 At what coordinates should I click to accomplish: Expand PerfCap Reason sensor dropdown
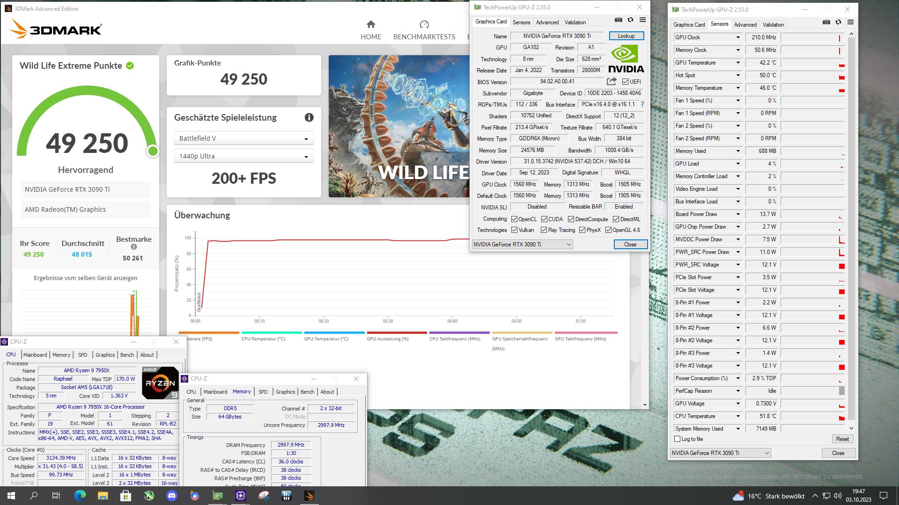tap(738, 391)
